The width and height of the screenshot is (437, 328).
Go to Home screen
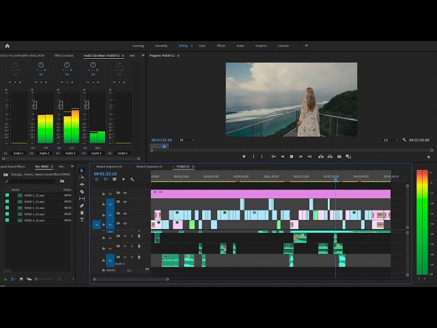pyautogui.click(x=8, y=46)
